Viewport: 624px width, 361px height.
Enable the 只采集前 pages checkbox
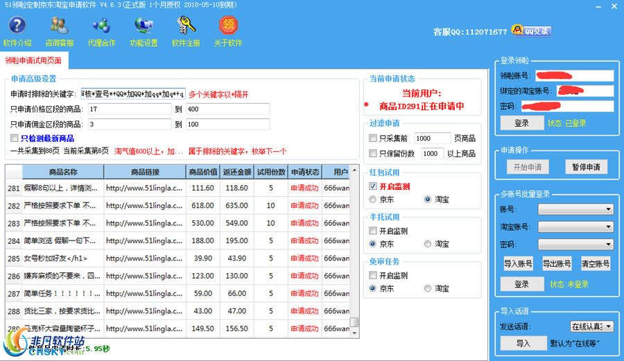point(373,138)
